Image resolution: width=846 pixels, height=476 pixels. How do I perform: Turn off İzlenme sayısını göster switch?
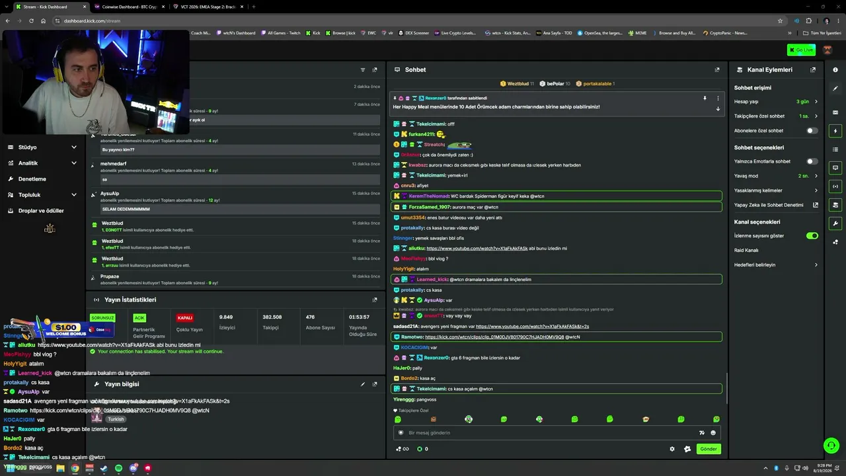[x=812, y=235]
